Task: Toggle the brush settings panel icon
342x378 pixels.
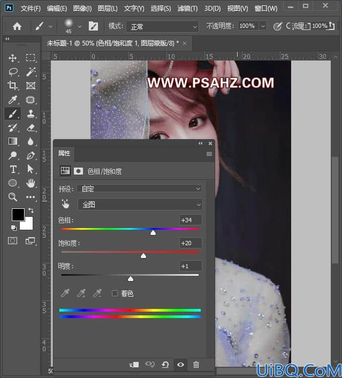Action: click(x=93, y=26)
